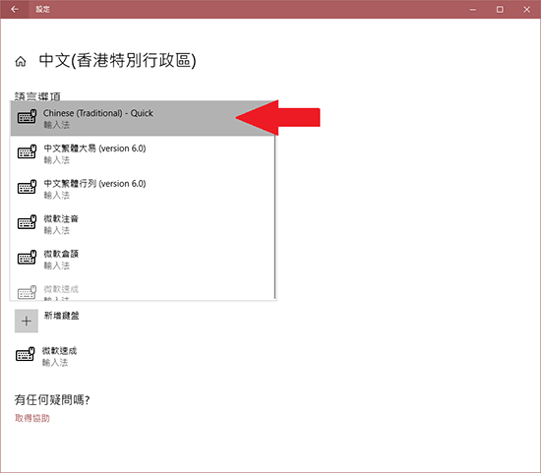Click the 有任何疑問嗎? heading
The image size is (541, 473).
pyautogui.click(x=52, y=400)
